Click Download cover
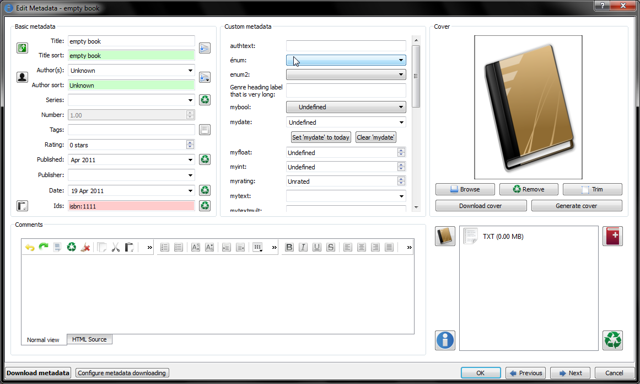This screenshot has width=640, height=384. click(481, 205)
